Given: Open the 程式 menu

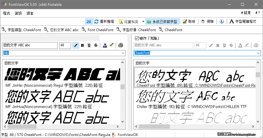Looking at the screenshot, I should coord(6,13).
